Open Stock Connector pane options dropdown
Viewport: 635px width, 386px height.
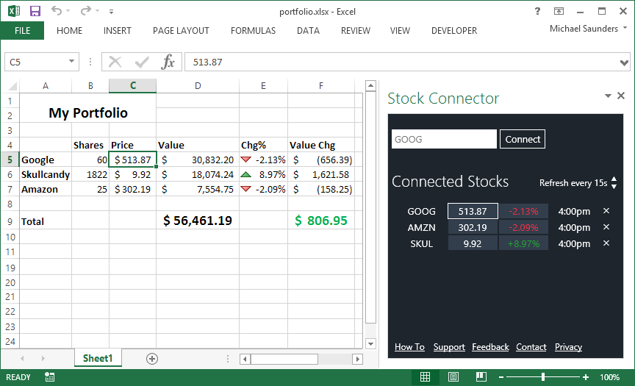point(608,96)
